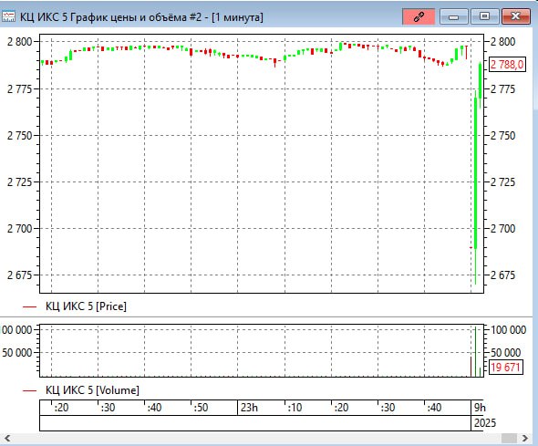
Task: Select the КЦ ИКС 5 [Volume] legend label
Action: point(92,390)
